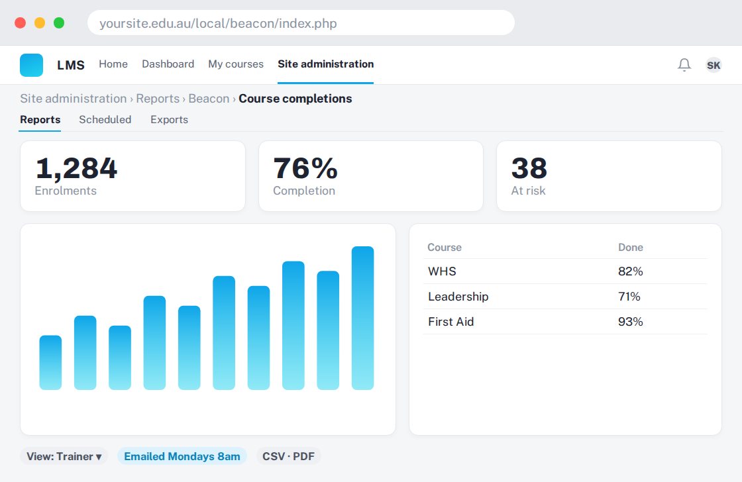Image resolution: width=742 pixels, height=482 pixels.
Task: Open My courses in the top navigation
Action: coord(236,64)
